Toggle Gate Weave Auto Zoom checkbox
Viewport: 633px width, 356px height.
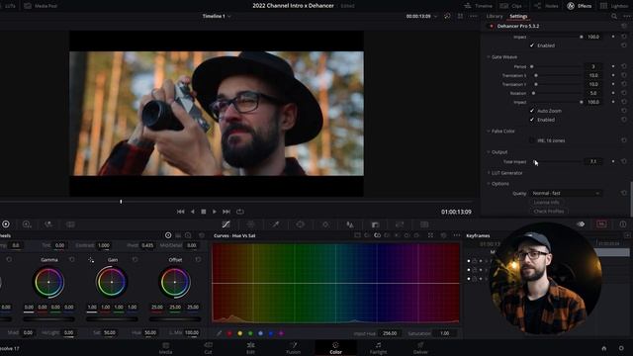pos(532,111)
